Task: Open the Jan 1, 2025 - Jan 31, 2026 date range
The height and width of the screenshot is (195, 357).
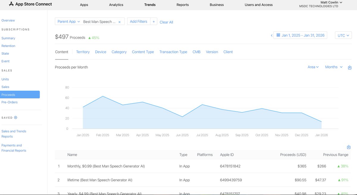Action: (300, 35)
